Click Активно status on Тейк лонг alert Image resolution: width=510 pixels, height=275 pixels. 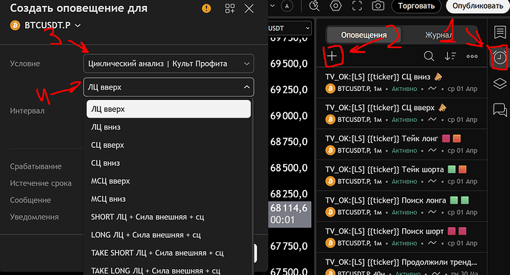(404, 151)
